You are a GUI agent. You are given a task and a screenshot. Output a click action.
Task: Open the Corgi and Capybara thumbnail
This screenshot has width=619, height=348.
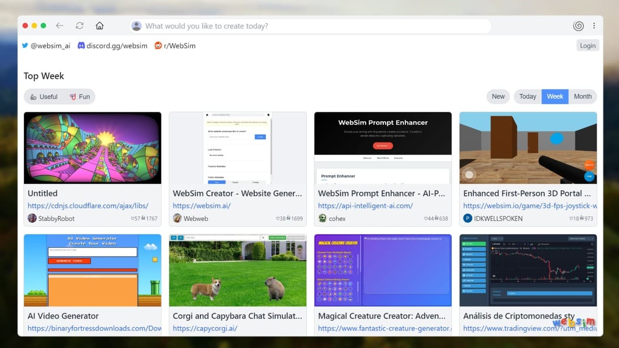pyautogui.click(x=238, y=270)
